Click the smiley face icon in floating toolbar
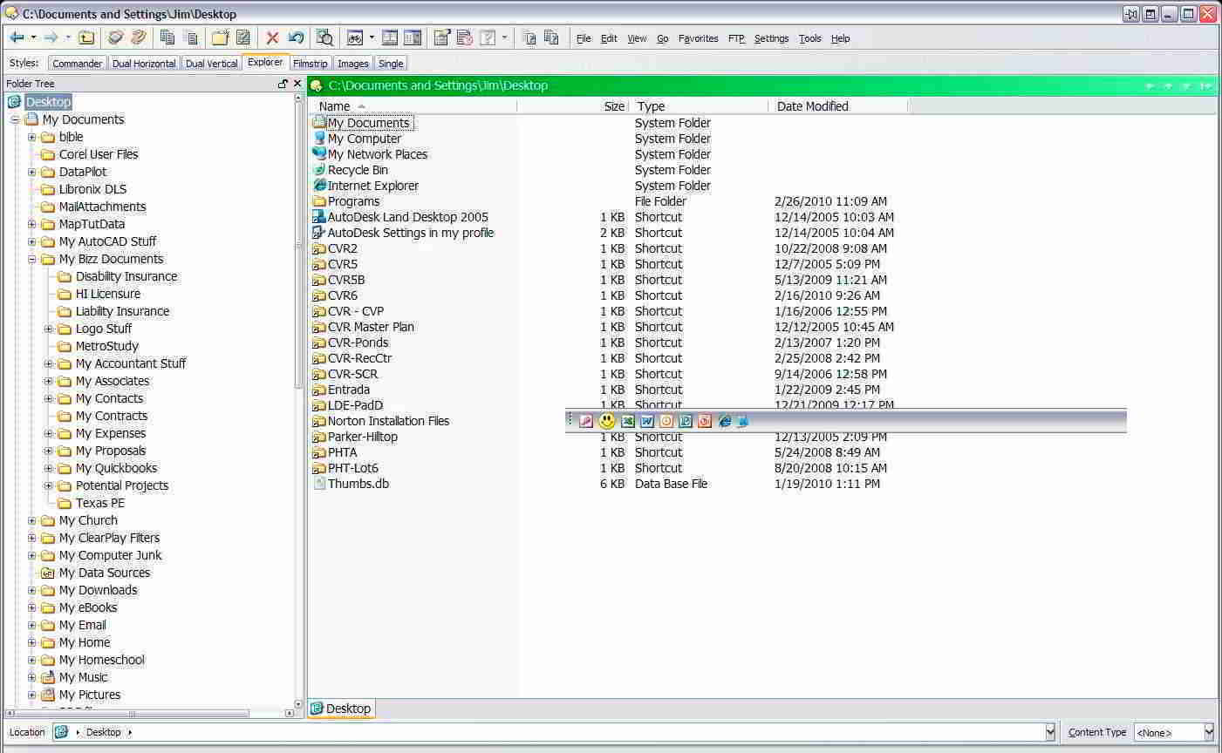Screen dimensions: 1222x753 607,421
